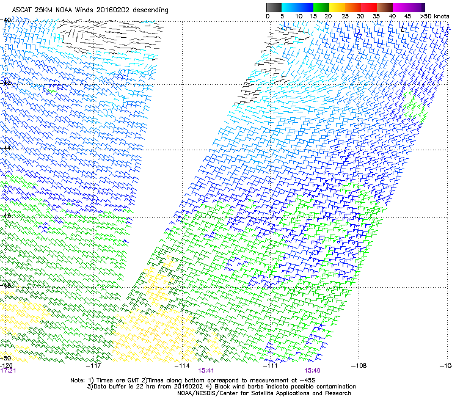
Task: Click the note 'Times are GMT' line
Action: [x=193, y=381]
